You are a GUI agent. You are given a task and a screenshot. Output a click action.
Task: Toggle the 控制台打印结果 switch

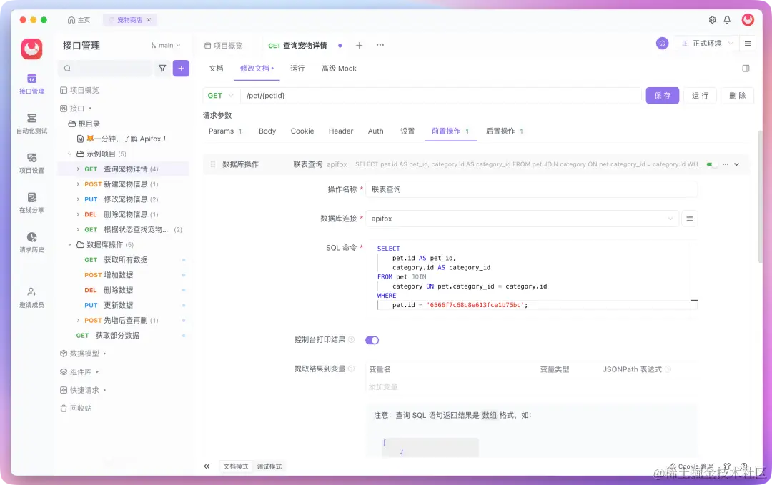point(372,341)
